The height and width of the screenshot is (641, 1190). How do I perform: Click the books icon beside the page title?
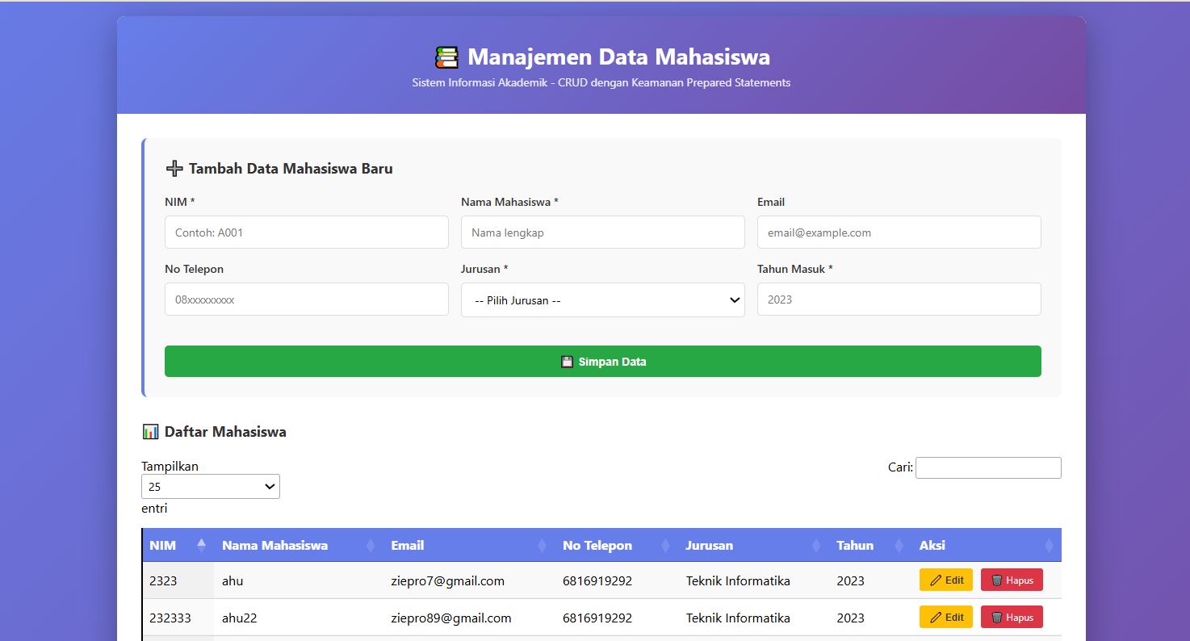click(446, 57)
